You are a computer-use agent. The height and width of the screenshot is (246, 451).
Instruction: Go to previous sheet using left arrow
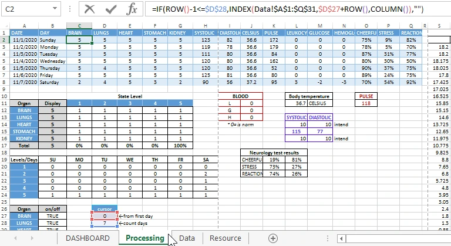click(15, 238)
